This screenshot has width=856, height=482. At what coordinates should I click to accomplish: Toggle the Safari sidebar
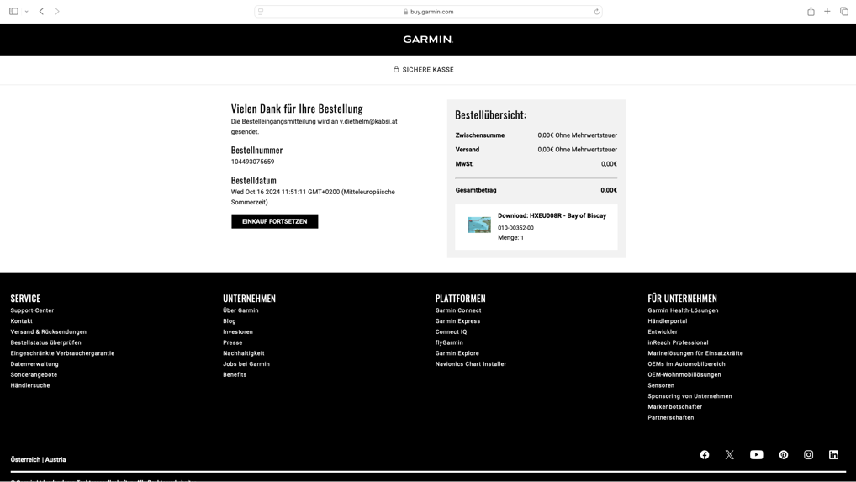pyautogui.click(x=13, y=12)
